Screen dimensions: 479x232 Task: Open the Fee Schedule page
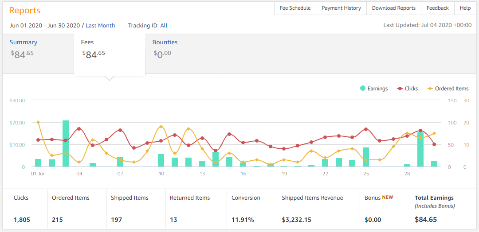click(x=295, y=8)
